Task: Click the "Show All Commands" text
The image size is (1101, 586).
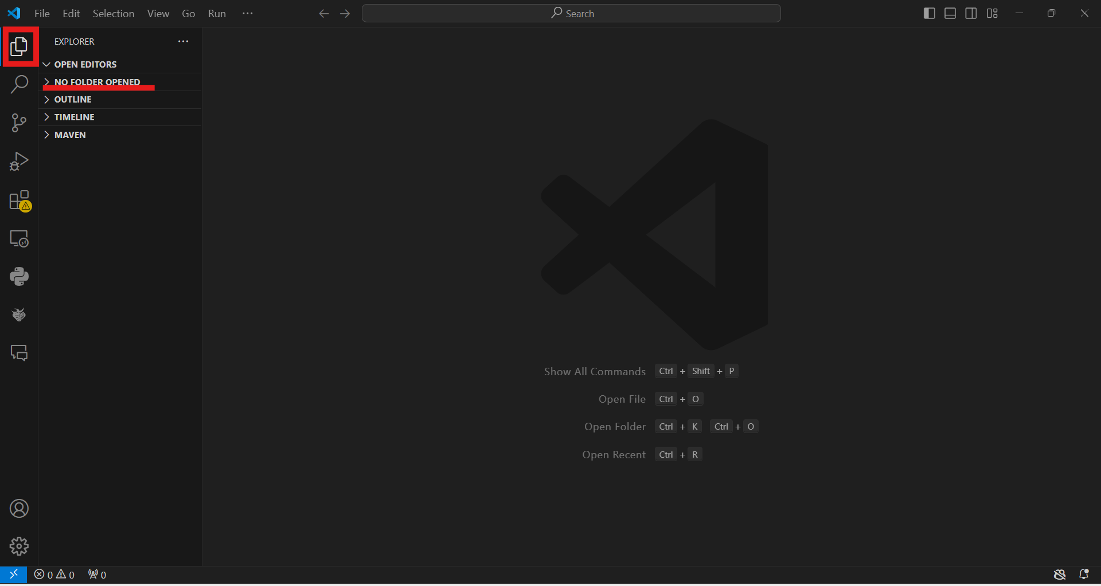Action: click(x=595, y=372)
